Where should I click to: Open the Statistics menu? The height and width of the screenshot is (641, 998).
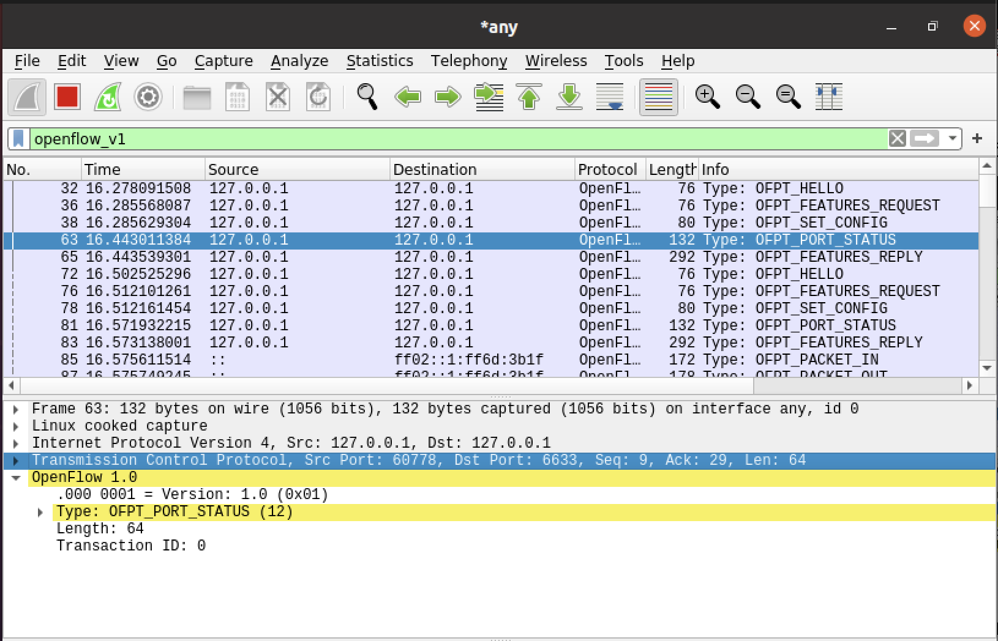click(x=380, y=61)
